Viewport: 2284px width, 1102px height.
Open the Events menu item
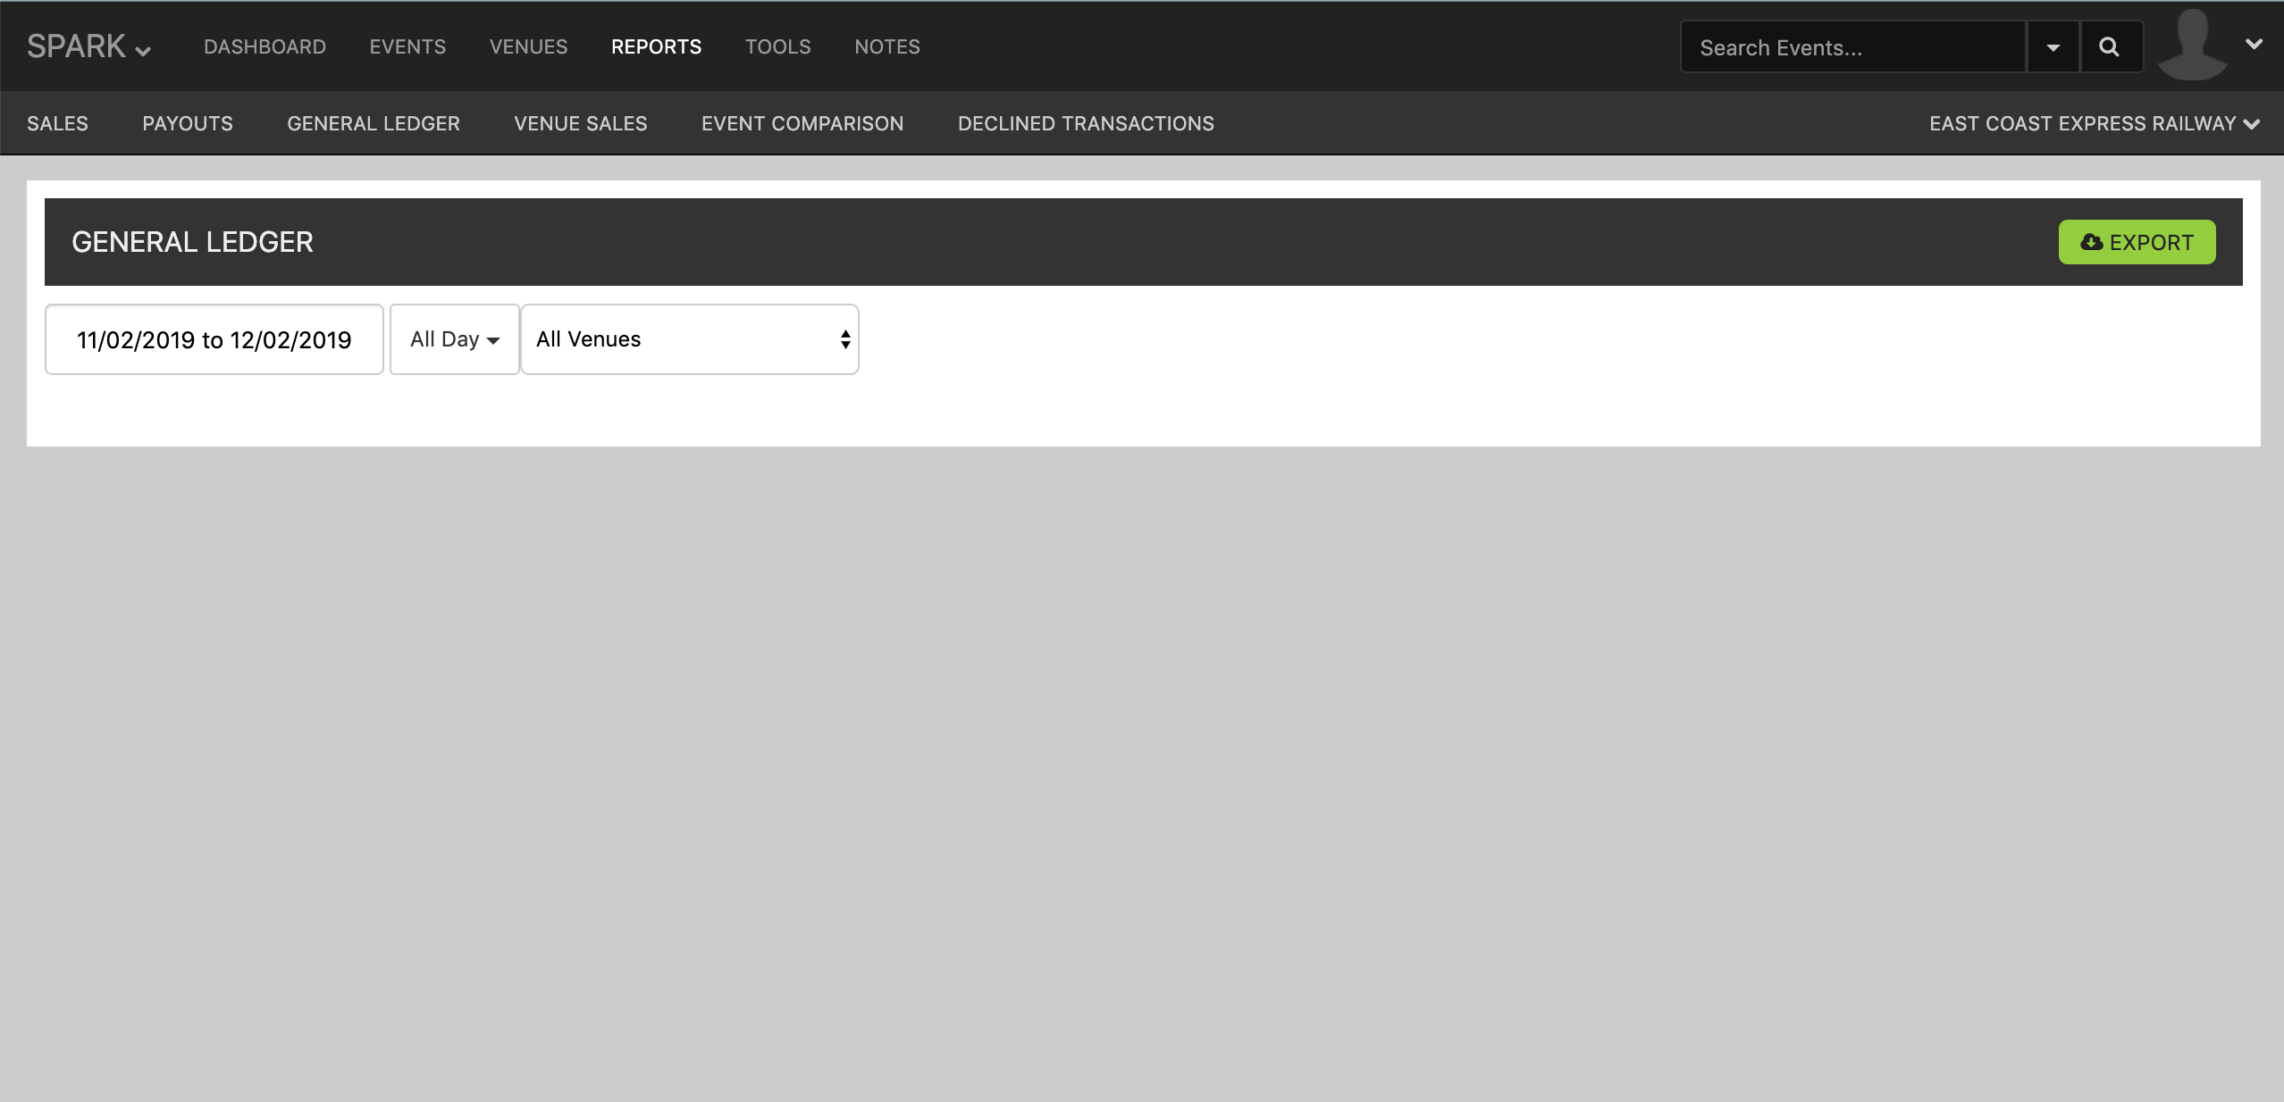407,46
